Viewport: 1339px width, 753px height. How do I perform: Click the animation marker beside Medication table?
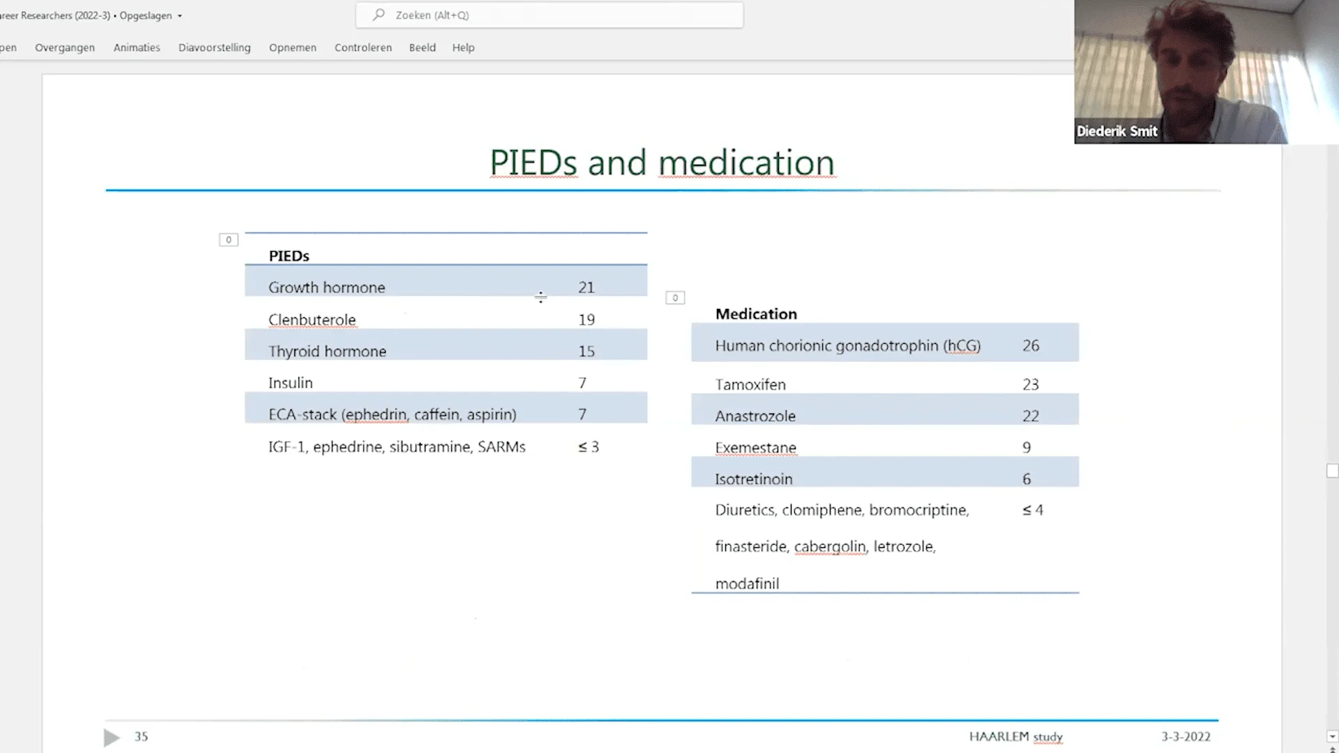click(x=675, y=298)
